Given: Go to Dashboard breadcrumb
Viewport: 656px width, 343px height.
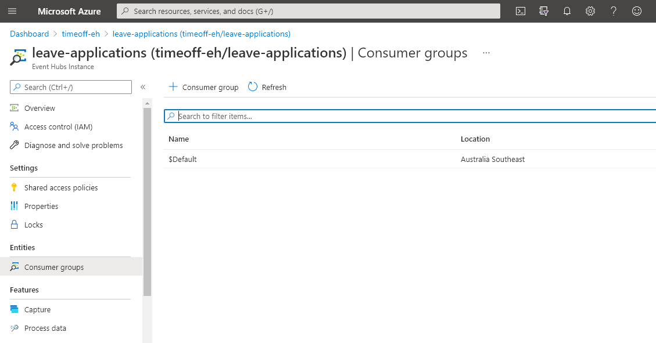Looking at the screenshot, I should coord(29,34).
